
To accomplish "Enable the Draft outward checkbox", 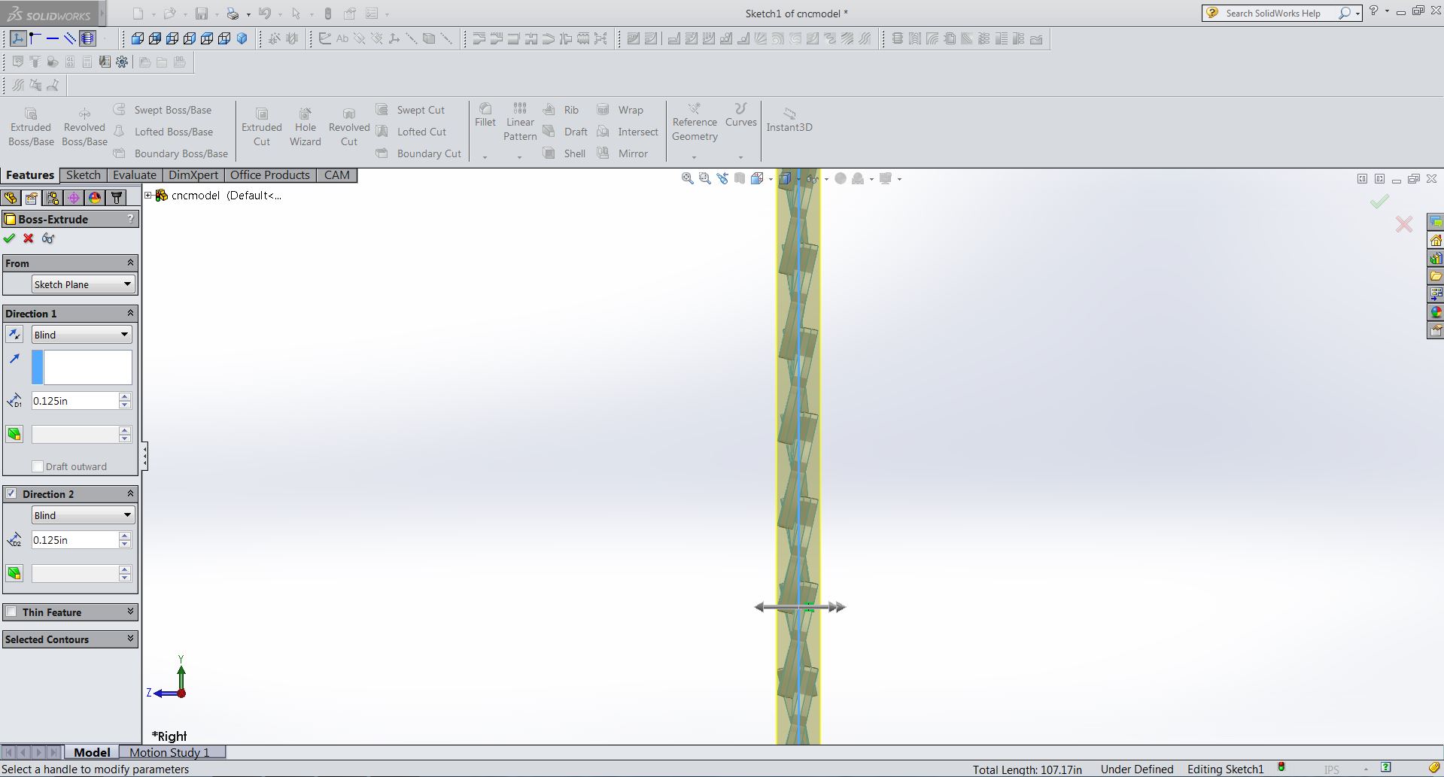I will (38, 466).
